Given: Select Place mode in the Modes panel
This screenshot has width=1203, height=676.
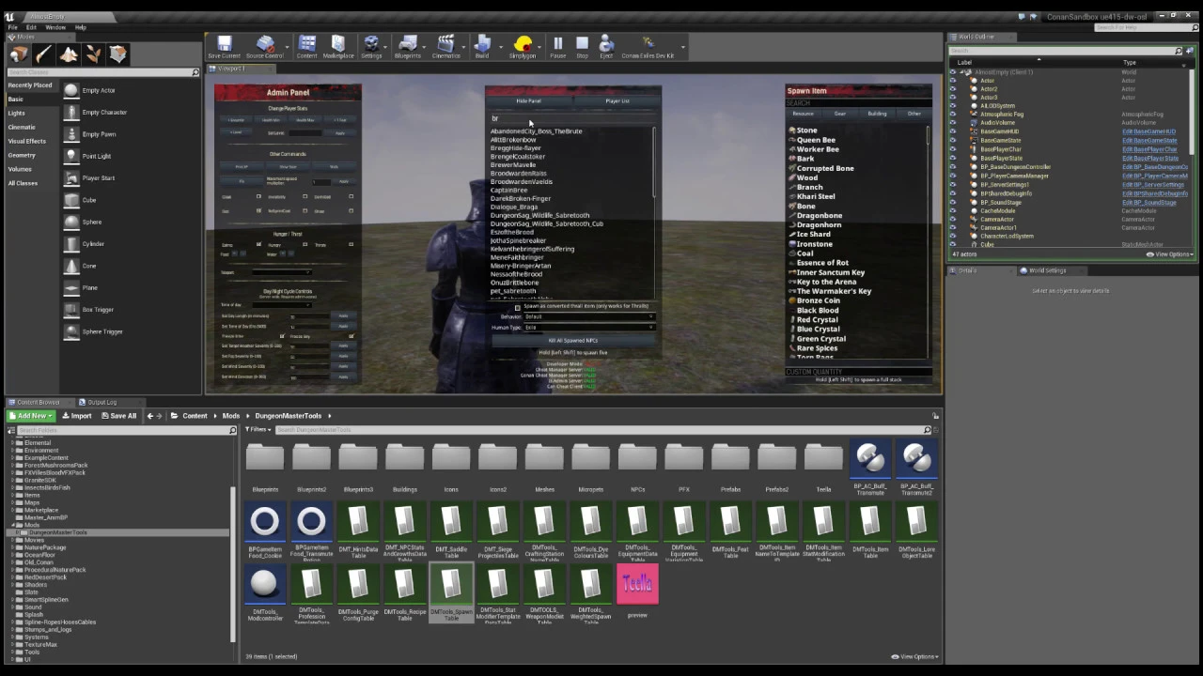Looking at the screenshot, I should (20, 54).
